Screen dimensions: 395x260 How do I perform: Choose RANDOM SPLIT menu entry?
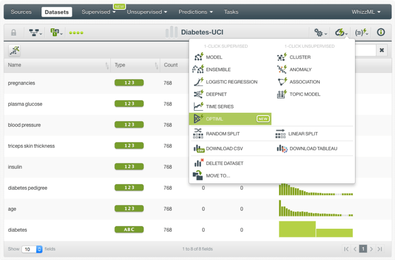(x=223, y=134)
